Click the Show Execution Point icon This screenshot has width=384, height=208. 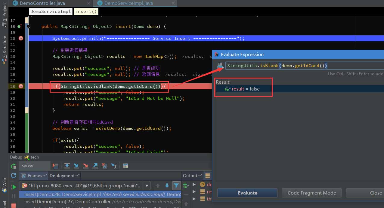[55, 166]
